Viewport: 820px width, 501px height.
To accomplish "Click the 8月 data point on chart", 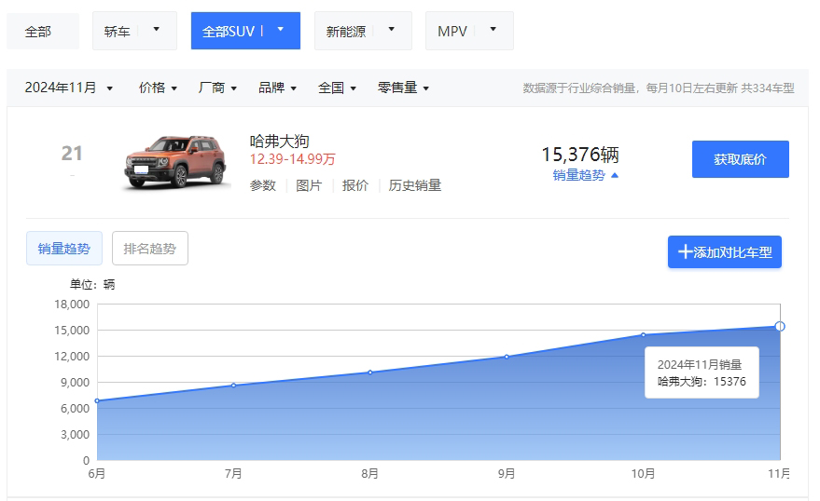I will tap(370, 372).
